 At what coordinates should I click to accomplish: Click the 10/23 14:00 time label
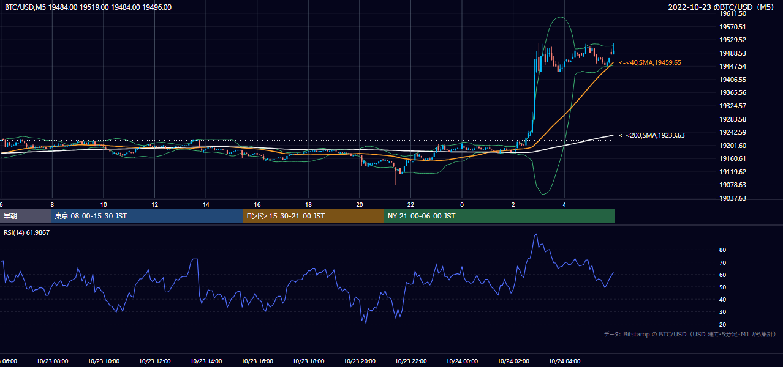click(x=206, y=361)
